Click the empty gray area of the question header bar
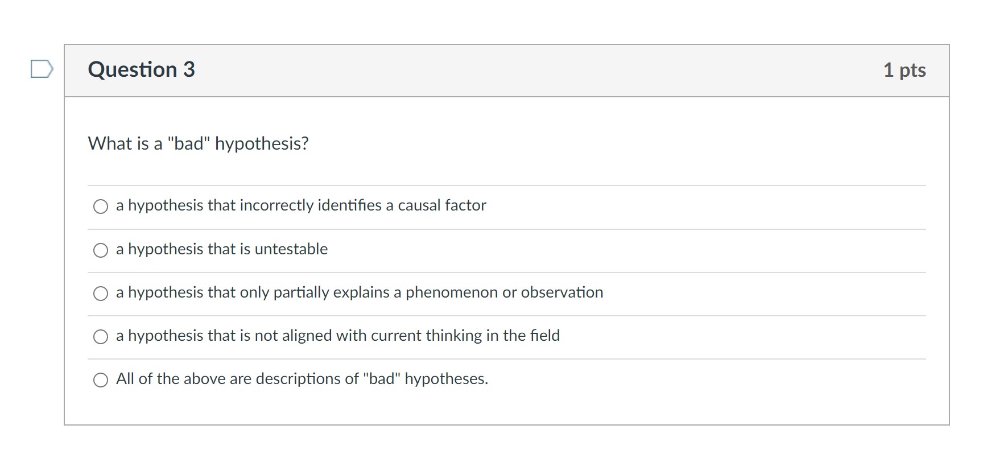The height and width of the screenshot is (454, 999). pos(512,71)
